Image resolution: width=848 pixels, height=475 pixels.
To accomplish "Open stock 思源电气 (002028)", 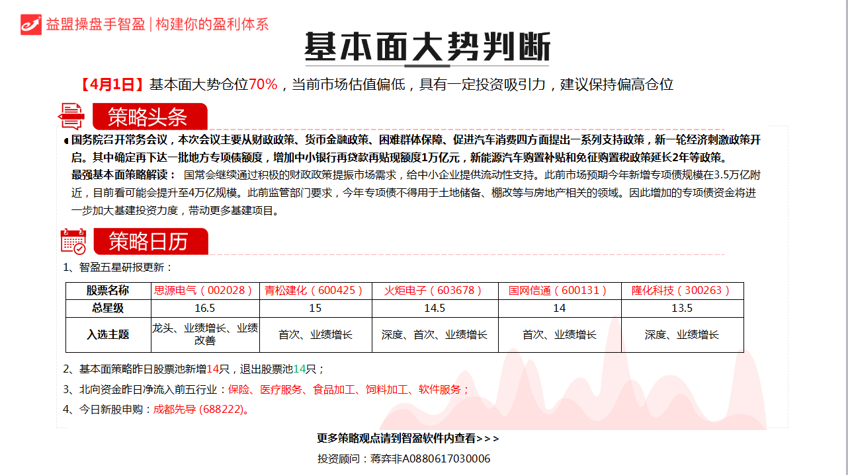I will pyautogui.click(x=203, y=291).
